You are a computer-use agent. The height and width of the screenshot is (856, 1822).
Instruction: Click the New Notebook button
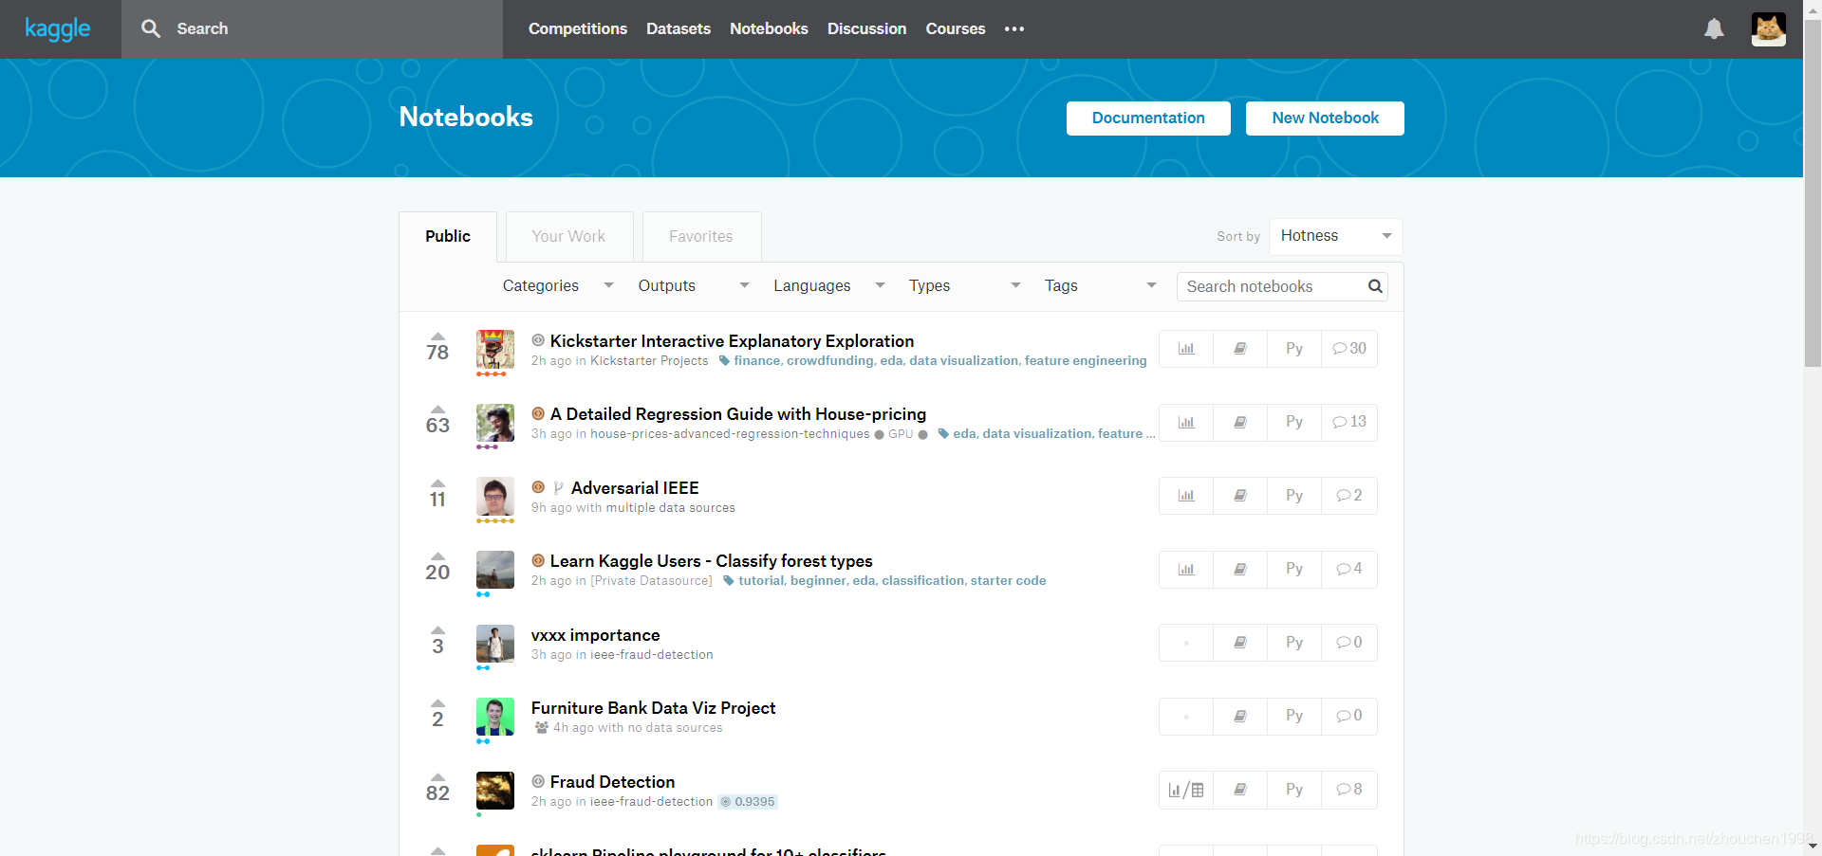[x=1325, y=118]
